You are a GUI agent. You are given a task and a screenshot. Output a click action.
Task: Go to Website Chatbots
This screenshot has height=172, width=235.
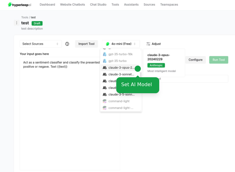(x=72, y=5)
